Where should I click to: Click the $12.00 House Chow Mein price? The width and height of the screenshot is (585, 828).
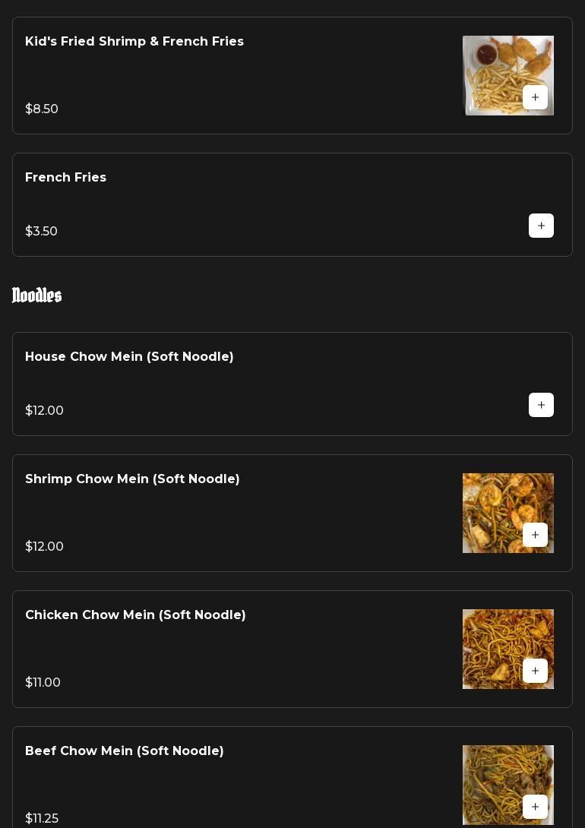coord(45,411)
